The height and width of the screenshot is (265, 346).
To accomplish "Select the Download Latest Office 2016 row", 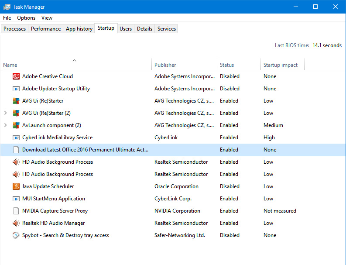I will (x=85, y=150).
